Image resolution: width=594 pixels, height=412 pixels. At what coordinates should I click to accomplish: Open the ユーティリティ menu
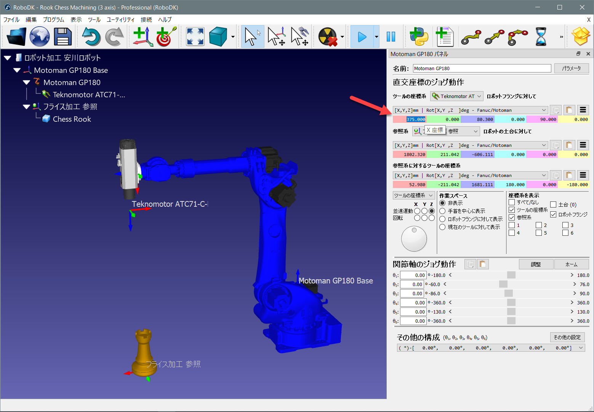click(x=120, y=19)
